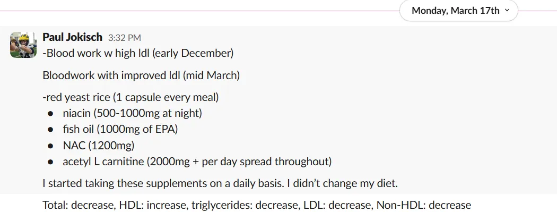The image size is (557, 212).
Task: Click the bullet dot before niacin
Action: pyautogui.click(x=51, y=114)
